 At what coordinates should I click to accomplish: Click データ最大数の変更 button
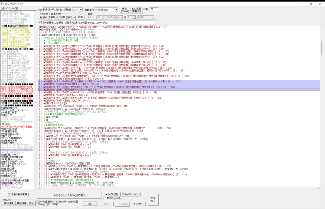18,194
